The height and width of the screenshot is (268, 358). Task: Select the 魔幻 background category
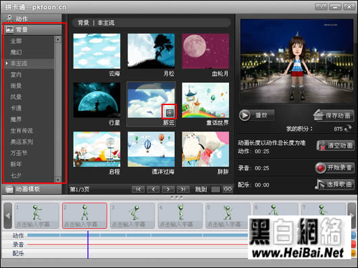pos(16,52)
